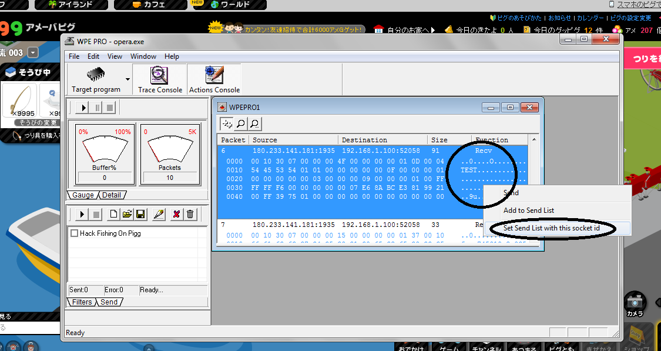Select packet 6 source 180.233.141.181:1935
Image resolution: width=661 pixels, height=351 pixels.
(x=294, y=151)
